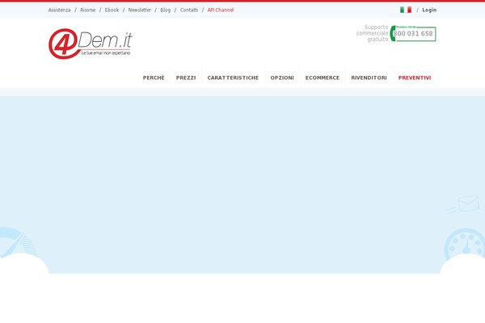Visit the Blog link
Screen dimensions: 485x323
click(x=165, y=10)
